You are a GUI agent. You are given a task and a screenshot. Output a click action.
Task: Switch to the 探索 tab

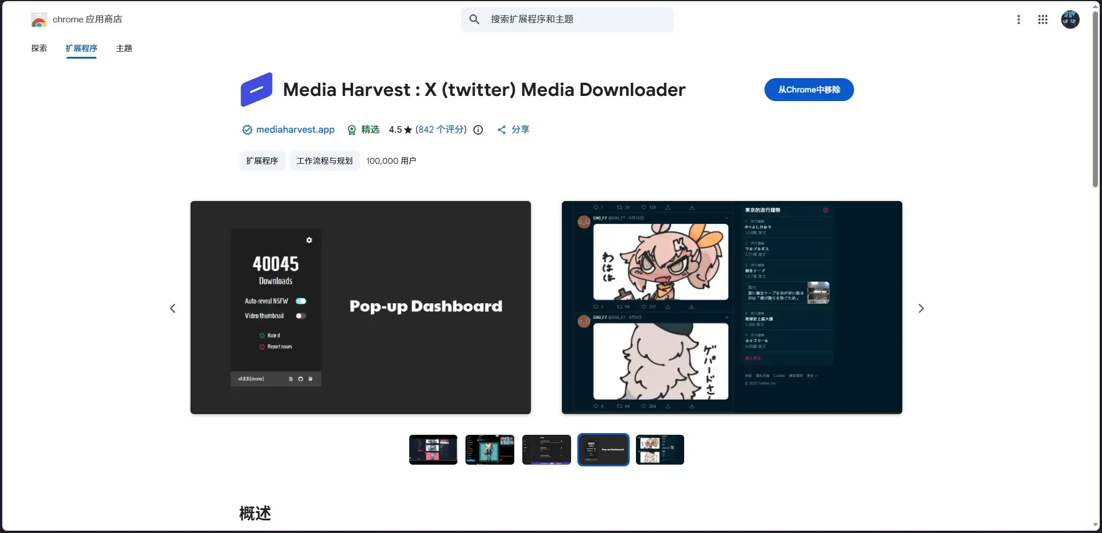[x=39, y=48]
